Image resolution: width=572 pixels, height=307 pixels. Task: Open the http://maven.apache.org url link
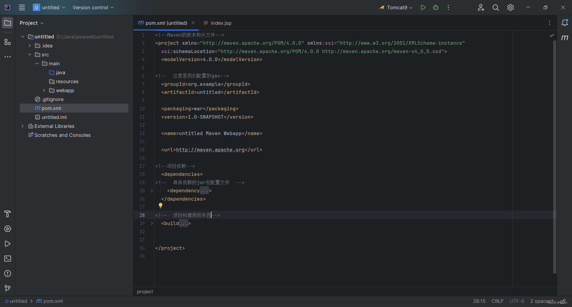click(x=210, y=150)
